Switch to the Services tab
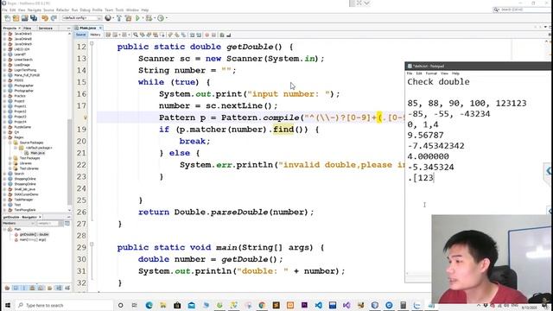The width and height of the screenshot is (553, 311). (45, 29)
